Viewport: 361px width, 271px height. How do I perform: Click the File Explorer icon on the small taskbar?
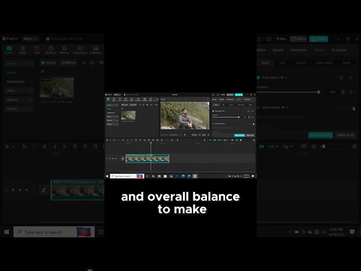click(159, 176)
